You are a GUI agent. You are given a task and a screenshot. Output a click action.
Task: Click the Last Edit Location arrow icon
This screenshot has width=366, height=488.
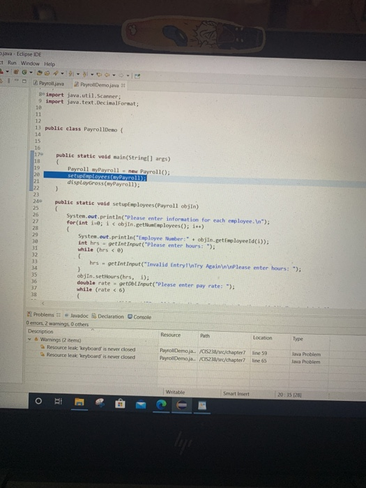99,75
